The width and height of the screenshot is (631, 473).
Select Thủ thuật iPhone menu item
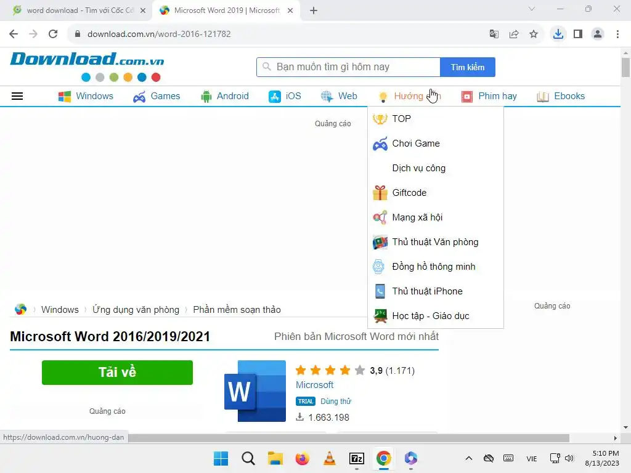pyautogui.click(x=436, y=291)
